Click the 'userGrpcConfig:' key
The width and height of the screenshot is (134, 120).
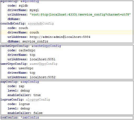(x=14, y=64)
